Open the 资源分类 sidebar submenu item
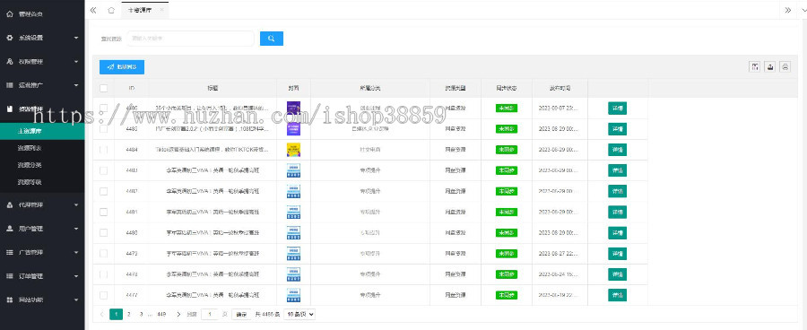Viewport: 807px width, 330px height. point(42,165)
